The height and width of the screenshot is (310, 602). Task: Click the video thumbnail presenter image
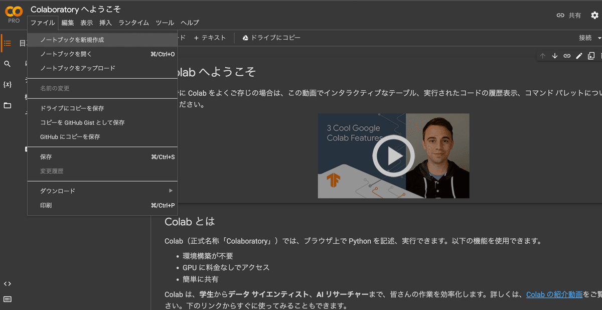tap(437, 156)
